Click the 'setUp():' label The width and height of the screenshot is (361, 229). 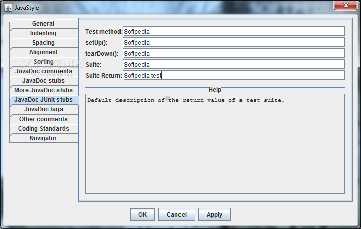96,43
